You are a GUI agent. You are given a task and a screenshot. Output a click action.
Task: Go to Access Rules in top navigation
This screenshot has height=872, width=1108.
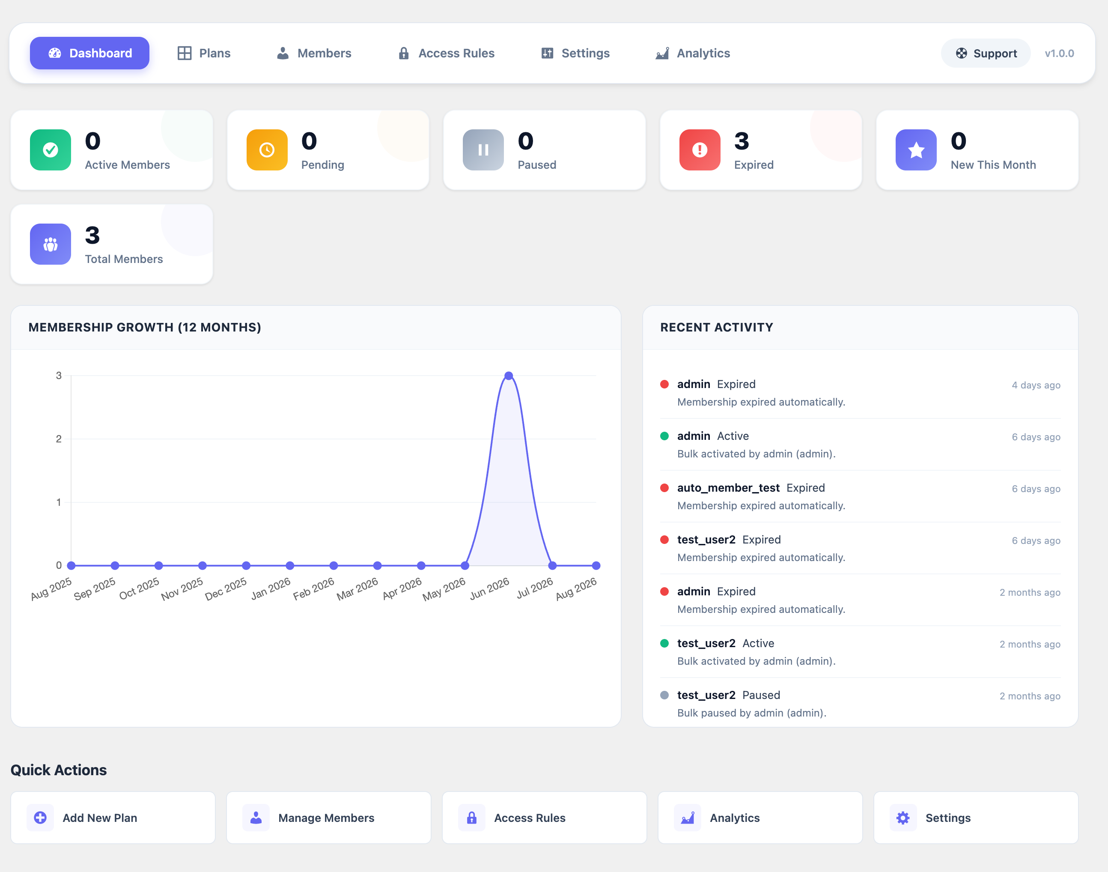[446, 53]
